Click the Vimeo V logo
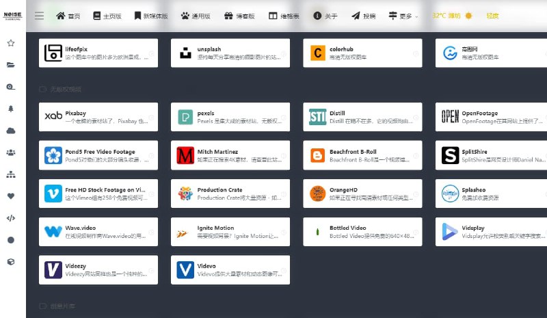Image resolution: width=547 pixels, height=318 pixels. [x=53, y=194]
